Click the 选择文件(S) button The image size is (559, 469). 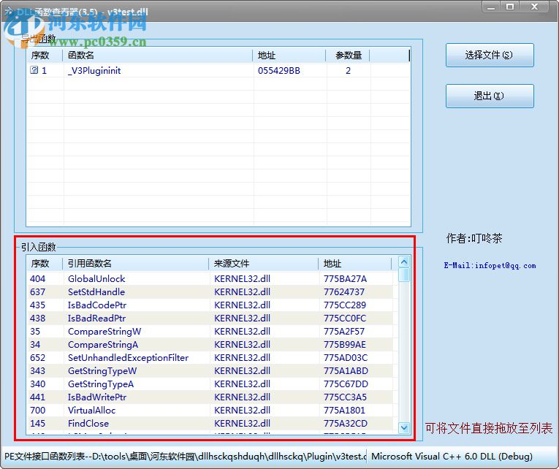[490, 56]
